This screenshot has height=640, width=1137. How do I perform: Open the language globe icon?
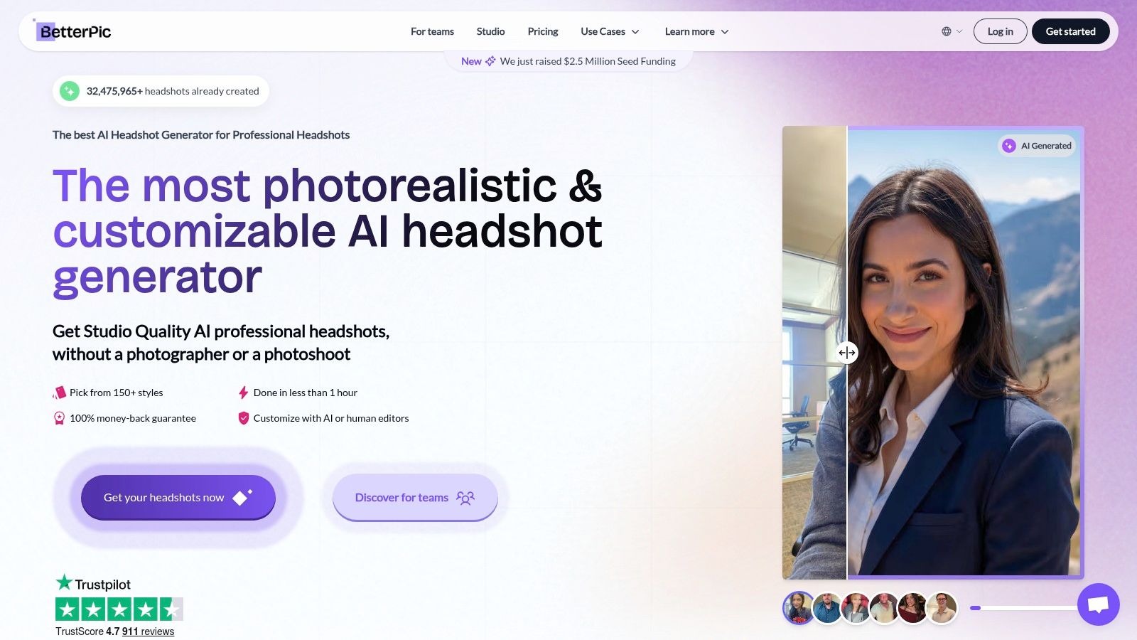point(945,31)
